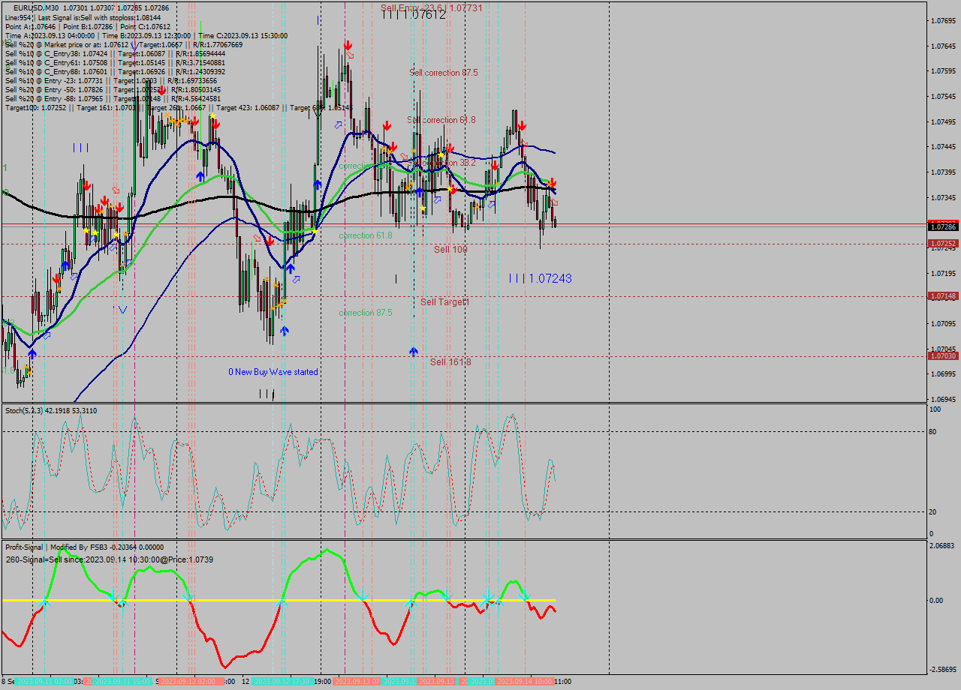Click the black '| | | 1.07612' label
This screenshot has width=961, height=690.
point(414,14)
